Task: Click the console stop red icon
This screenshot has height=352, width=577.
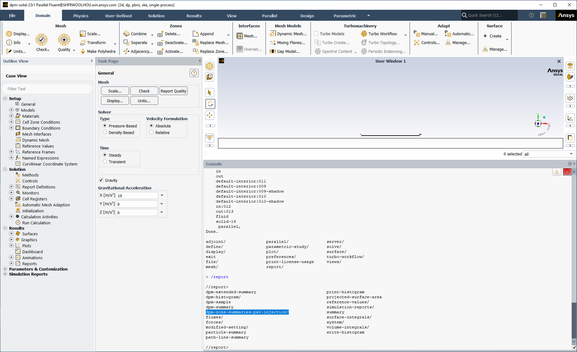Action: [567, 172]
